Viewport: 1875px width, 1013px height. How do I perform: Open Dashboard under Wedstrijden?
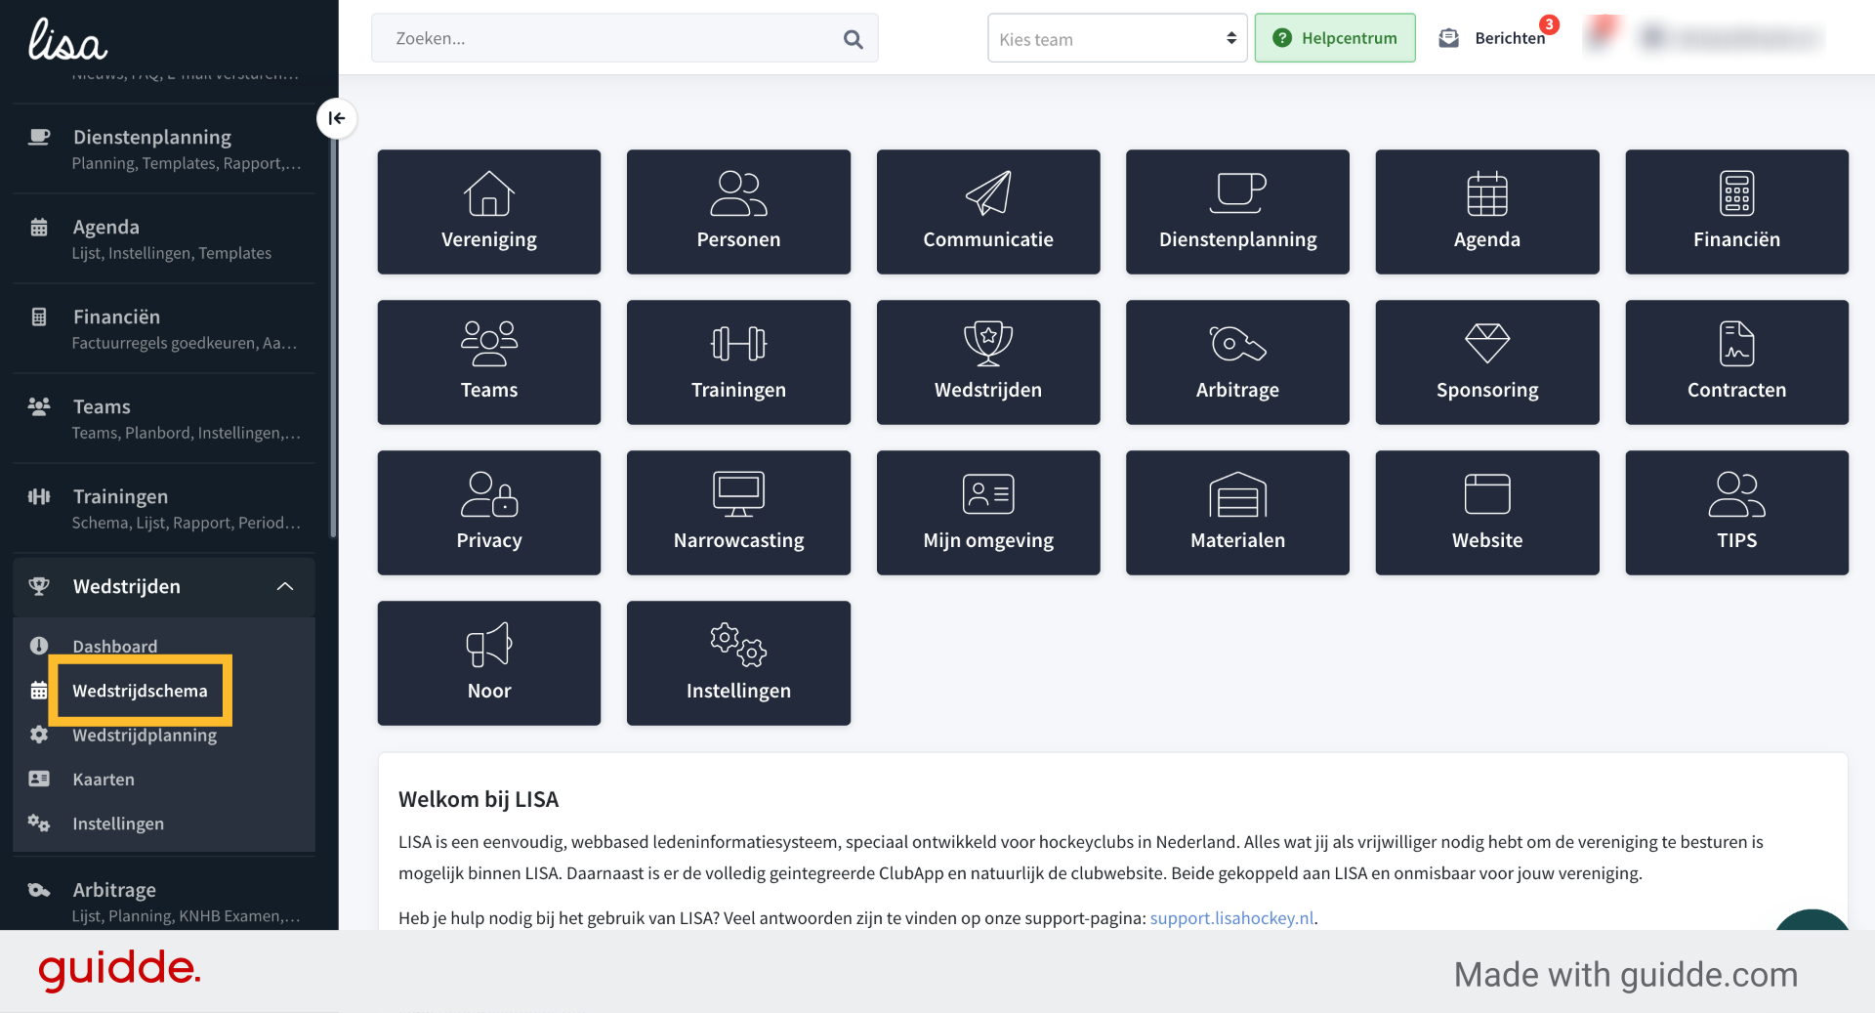[114, 646]
